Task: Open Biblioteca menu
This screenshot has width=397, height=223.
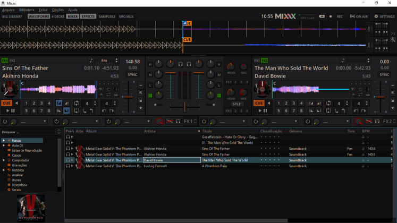Action: 27,10
